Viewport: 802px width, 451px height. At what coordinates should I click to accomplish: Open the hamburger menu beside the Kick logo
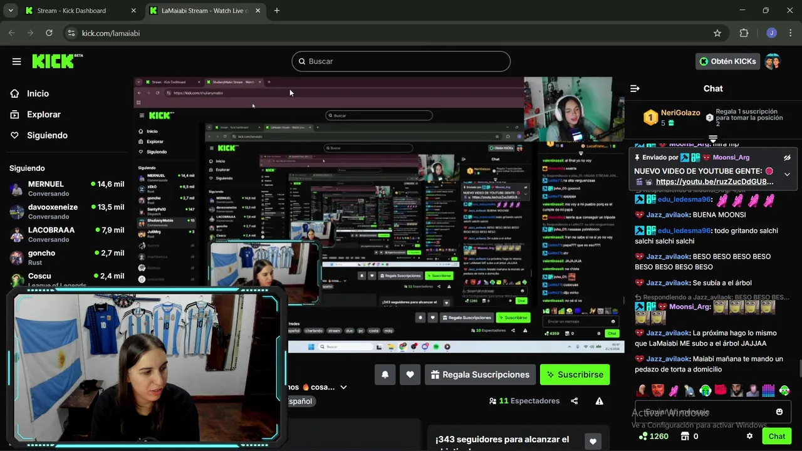(x=16, y=61)
